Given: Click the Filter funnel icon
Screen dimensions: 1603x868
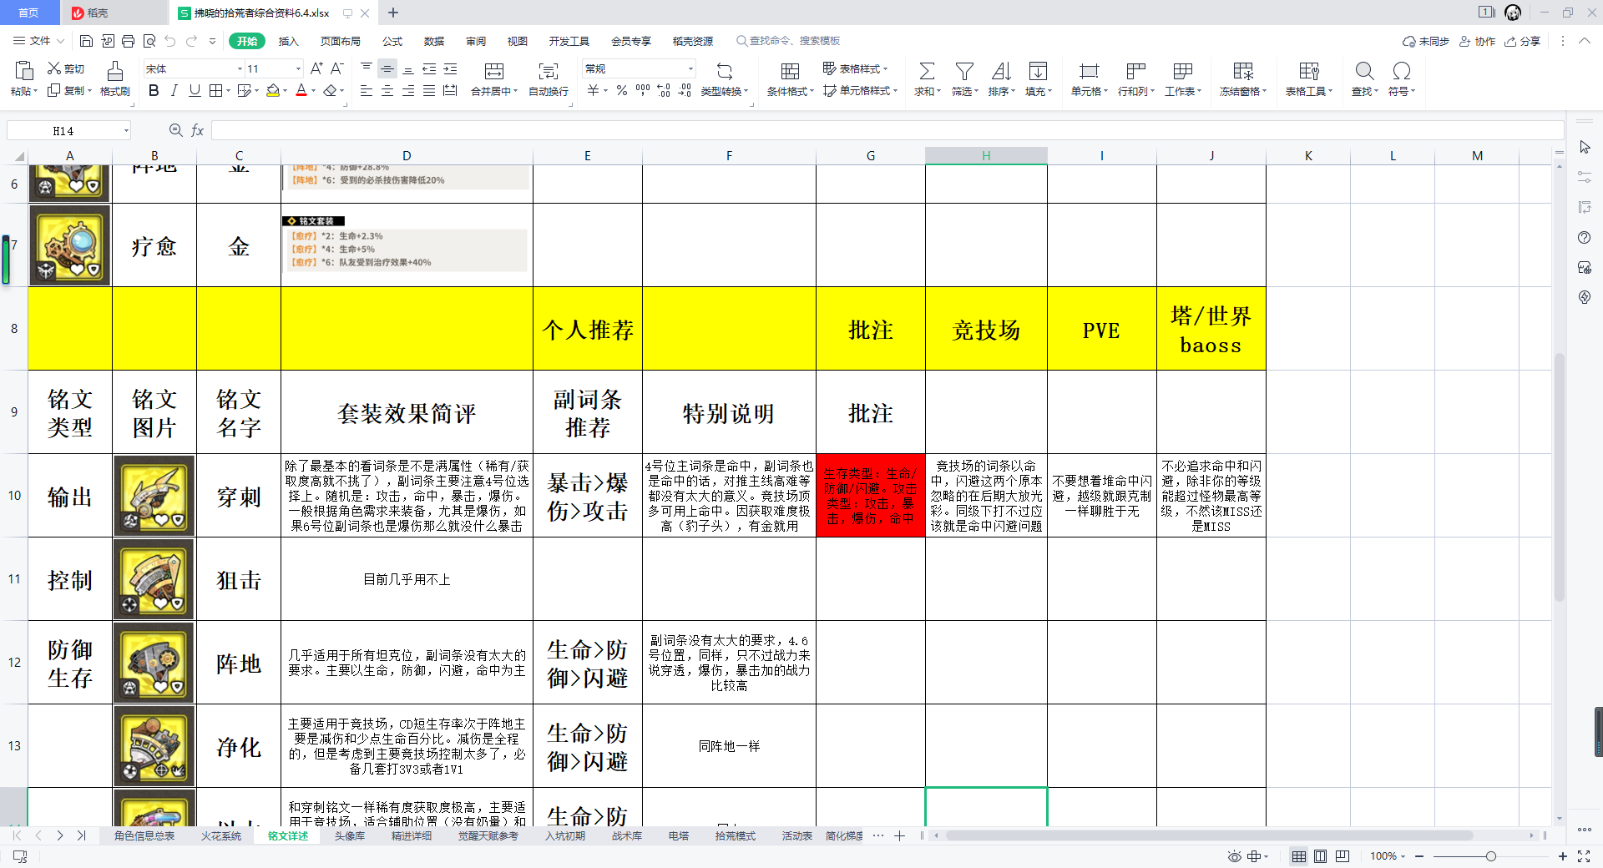Looking at the screenshot, I should point(964,71).
